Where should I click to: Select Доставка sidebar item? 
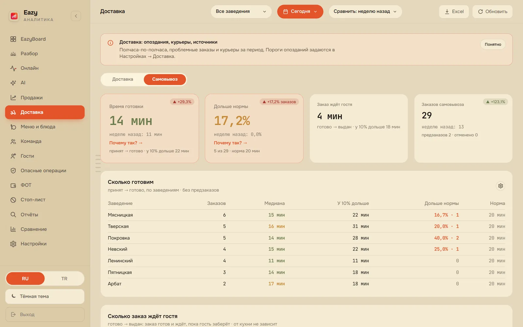[45, 112]
